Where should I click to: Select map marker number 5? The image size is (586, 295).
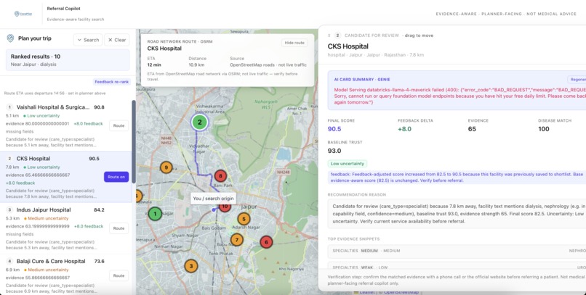(x=244, y=219)
